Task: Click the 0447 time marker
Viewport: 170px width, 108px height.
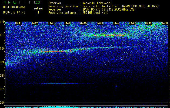Action: tap(116, 23)
